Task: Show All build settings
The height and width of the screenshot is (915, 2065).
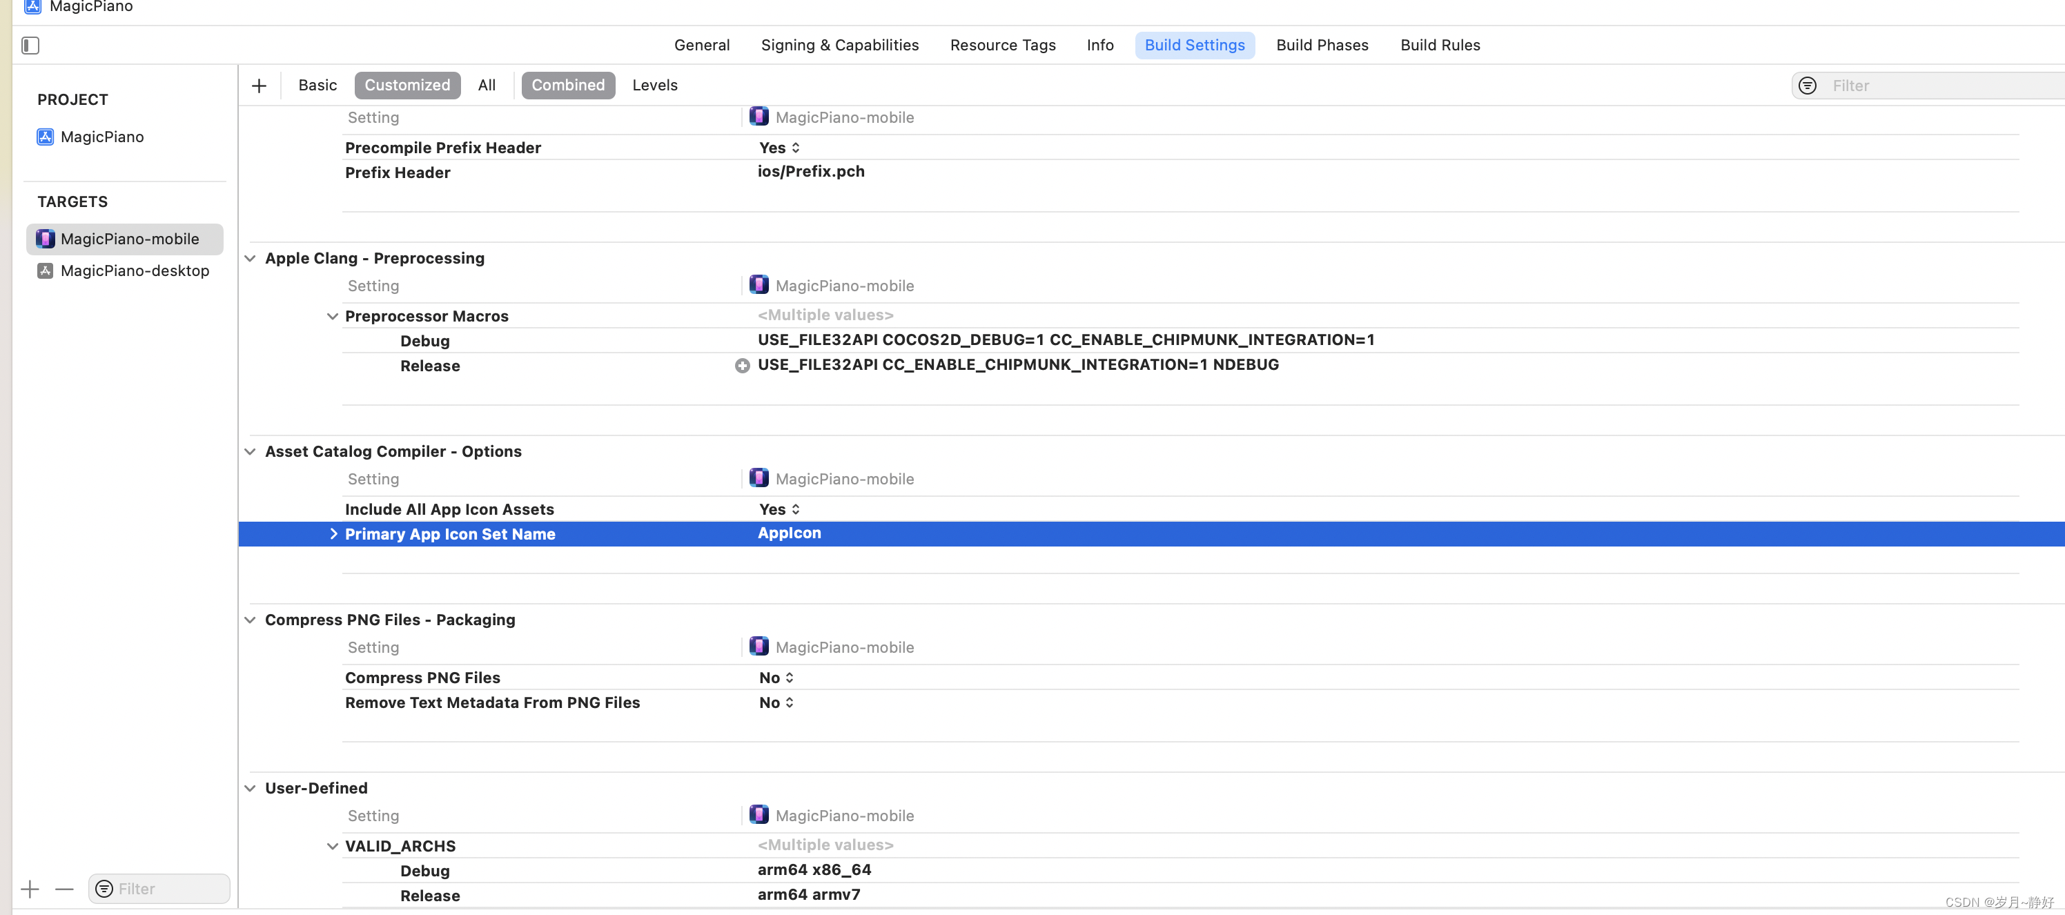Action: pos(487,85)
